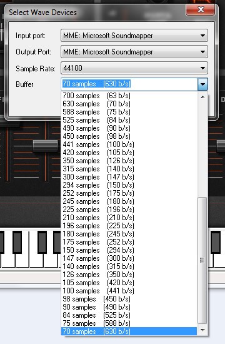Viewport: 225px width, 344px height.
Task: Select 210 samples (210 b/s) option
Action: pyautogui.click(x=129, y=218)
